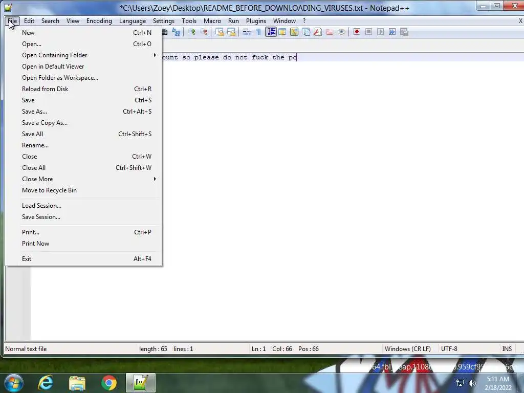Open the Edit menu
The height and width of the screenshot is (393, 524).
[29, 20]
